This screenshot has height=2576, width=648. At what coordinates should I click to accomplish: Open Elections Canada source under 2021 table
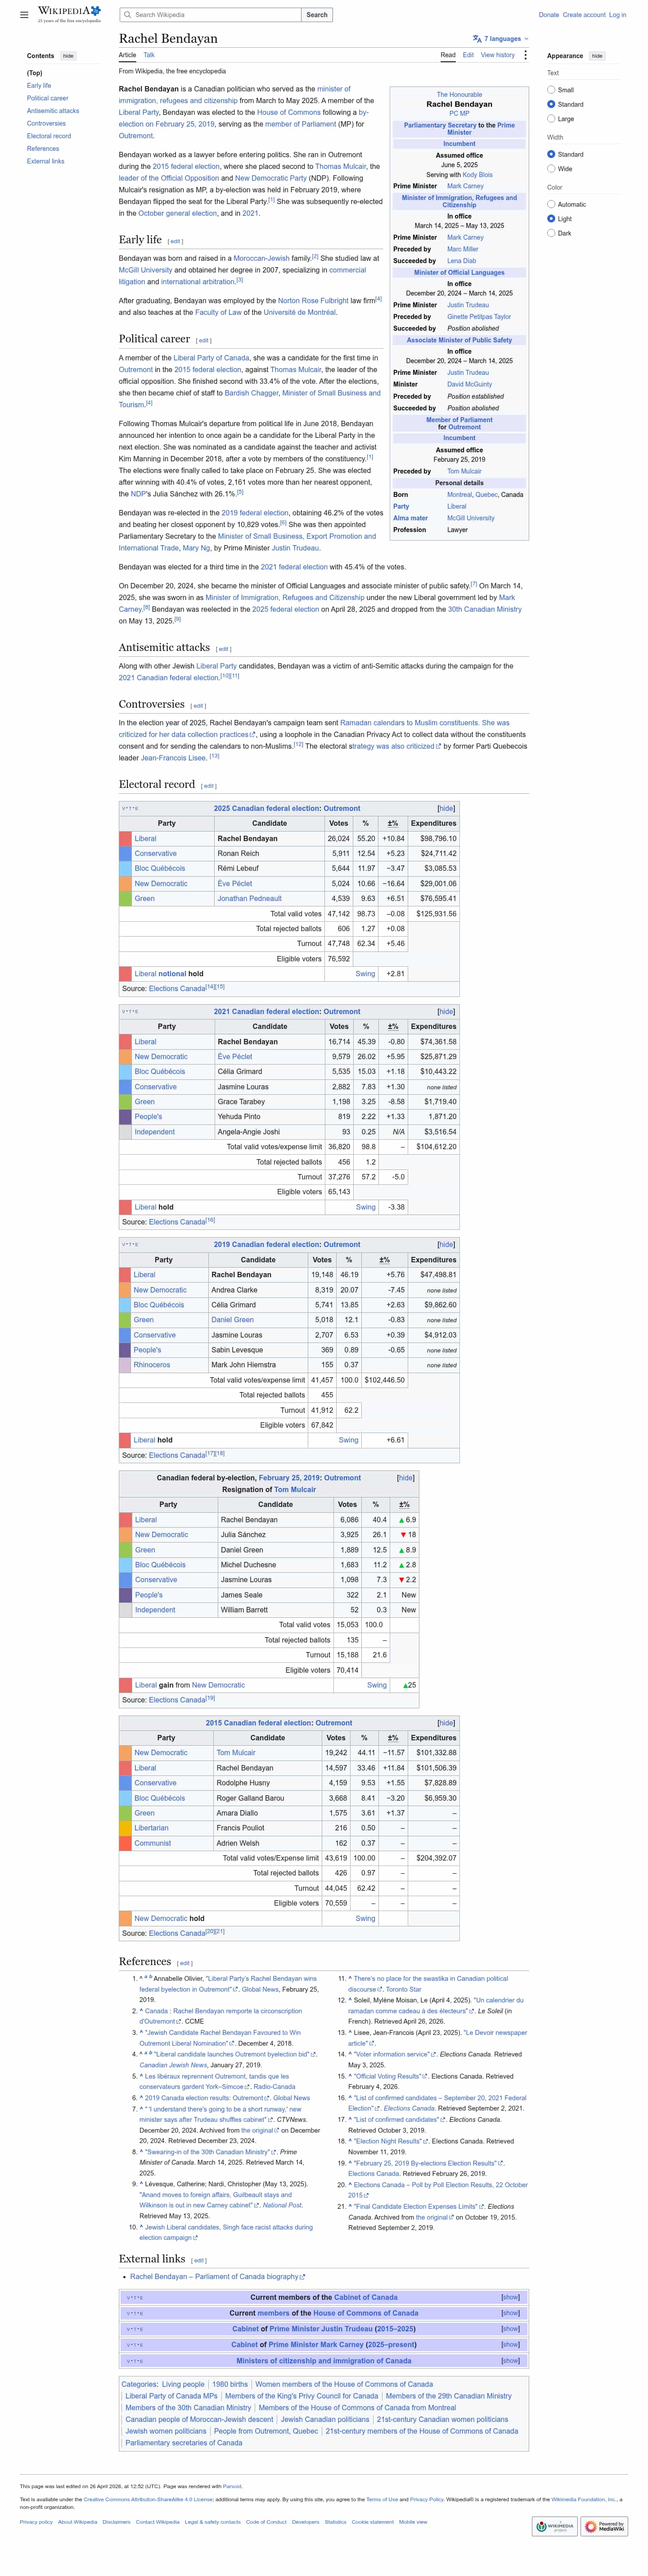(x=177, y=1222)
